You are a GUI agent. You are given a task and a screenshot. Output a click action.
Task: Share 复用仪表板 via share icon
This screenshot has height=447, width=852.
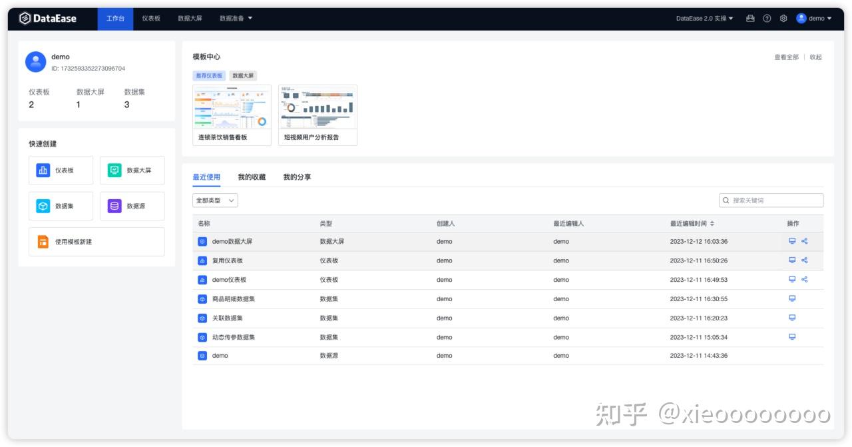click(x=804, y=260)
